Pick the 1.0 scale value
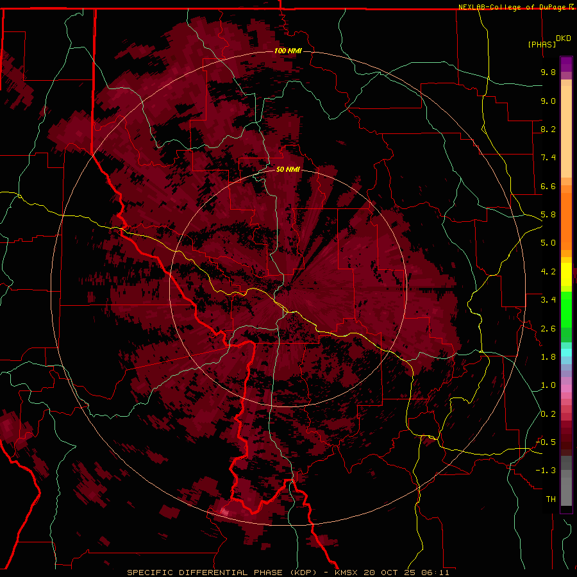 click(x=548, y=385)
